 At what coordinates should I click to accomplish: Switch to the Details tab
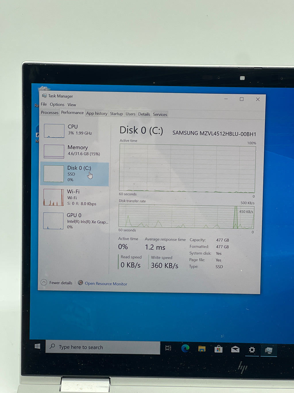pyautogui.click(x=144, y=114)
